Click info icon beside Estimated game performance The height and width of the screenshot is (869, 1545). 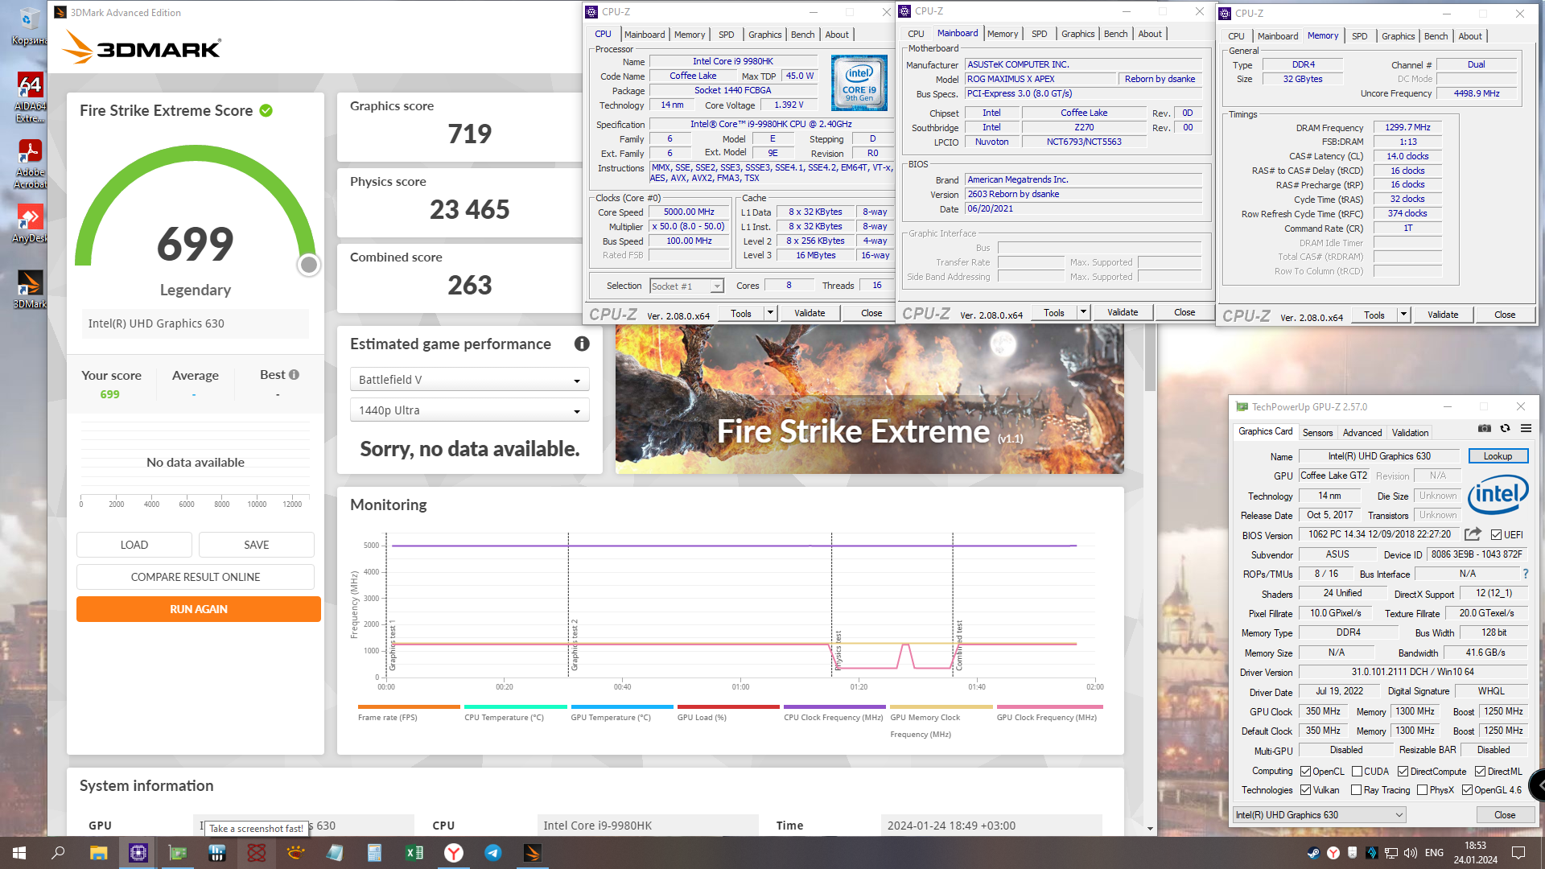582,344
